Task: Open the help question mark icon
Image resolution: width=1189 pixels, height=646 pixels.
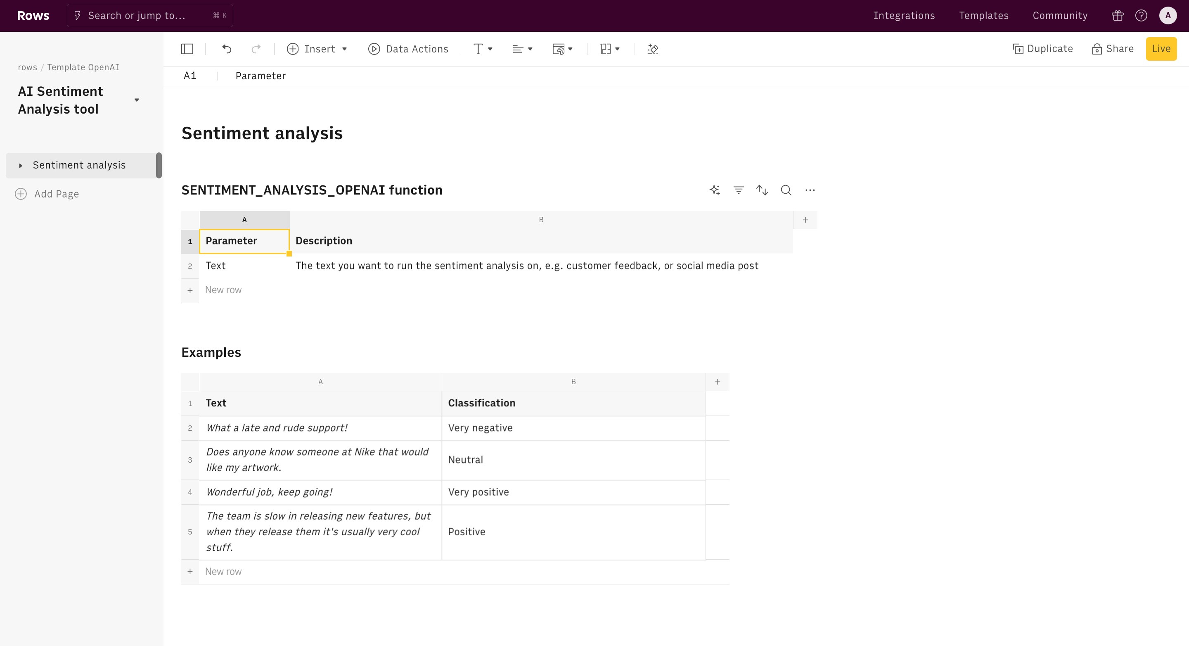Action: point(1141,16)
